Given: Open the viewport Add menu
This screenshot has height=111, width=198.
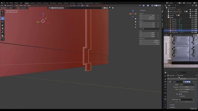Looking at the screenshot, I should pyautogui.click(x=25, y=6).
